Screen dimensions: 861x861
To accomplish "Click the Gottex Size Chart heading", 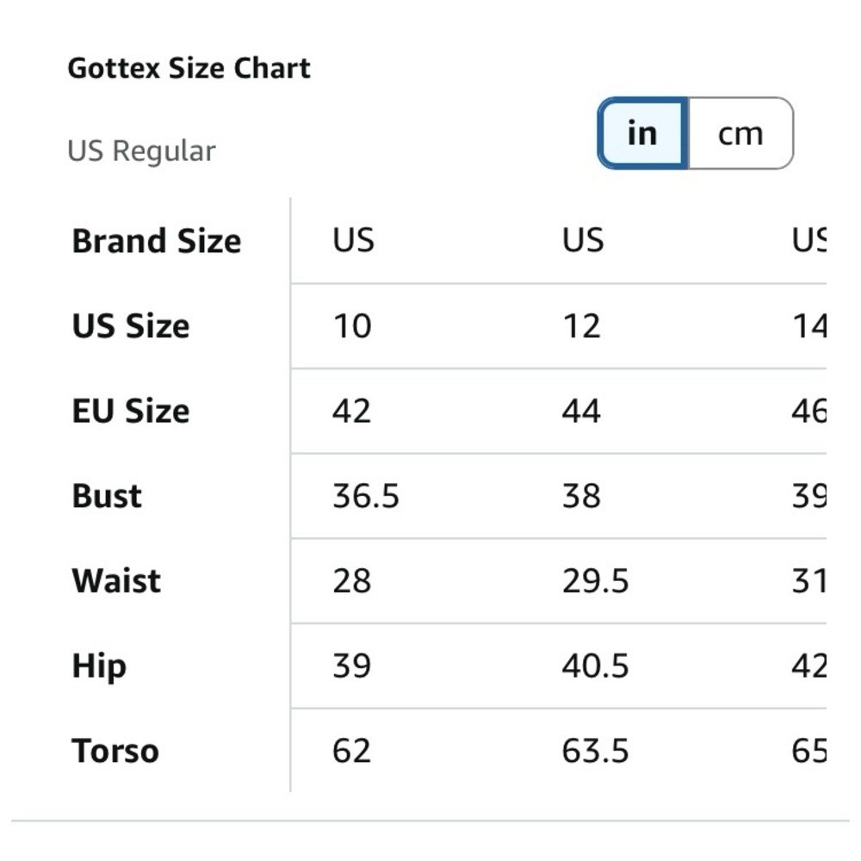I will point(189,69).
